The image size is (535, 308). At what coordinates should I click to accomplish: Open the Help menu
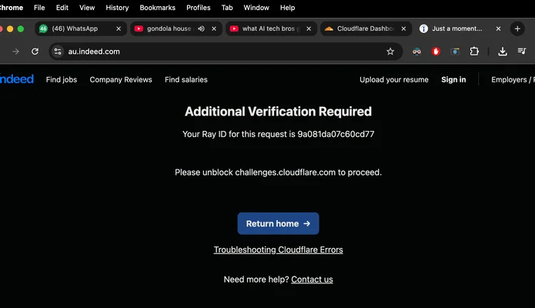click(287, 8)
